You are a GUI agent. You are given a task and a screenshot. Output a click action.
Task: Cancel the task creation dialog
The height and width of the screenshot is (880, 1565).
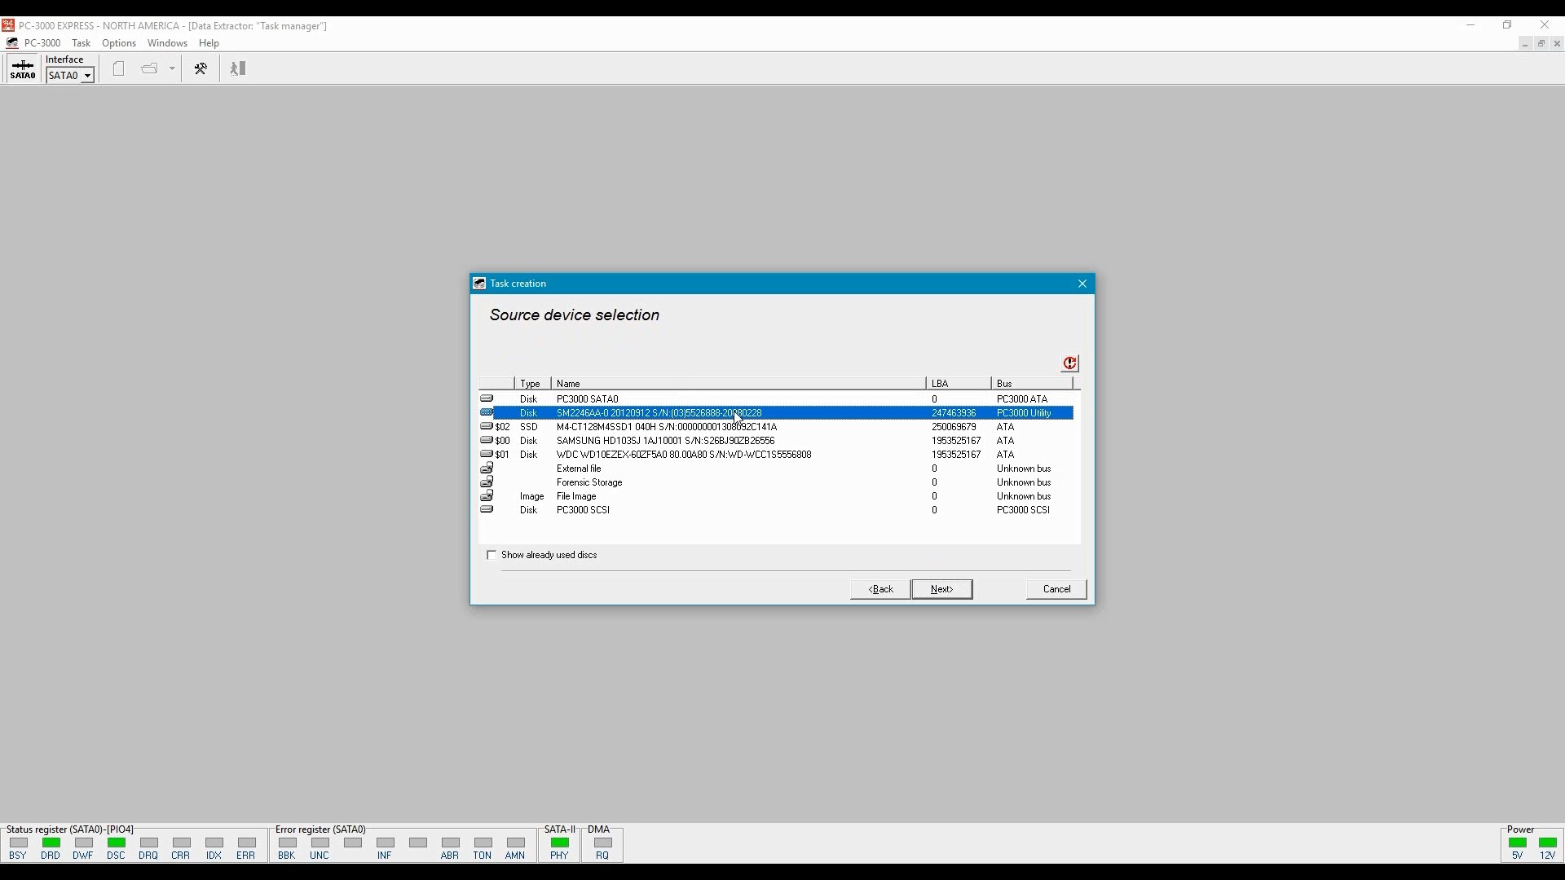tap(1056, 589)
